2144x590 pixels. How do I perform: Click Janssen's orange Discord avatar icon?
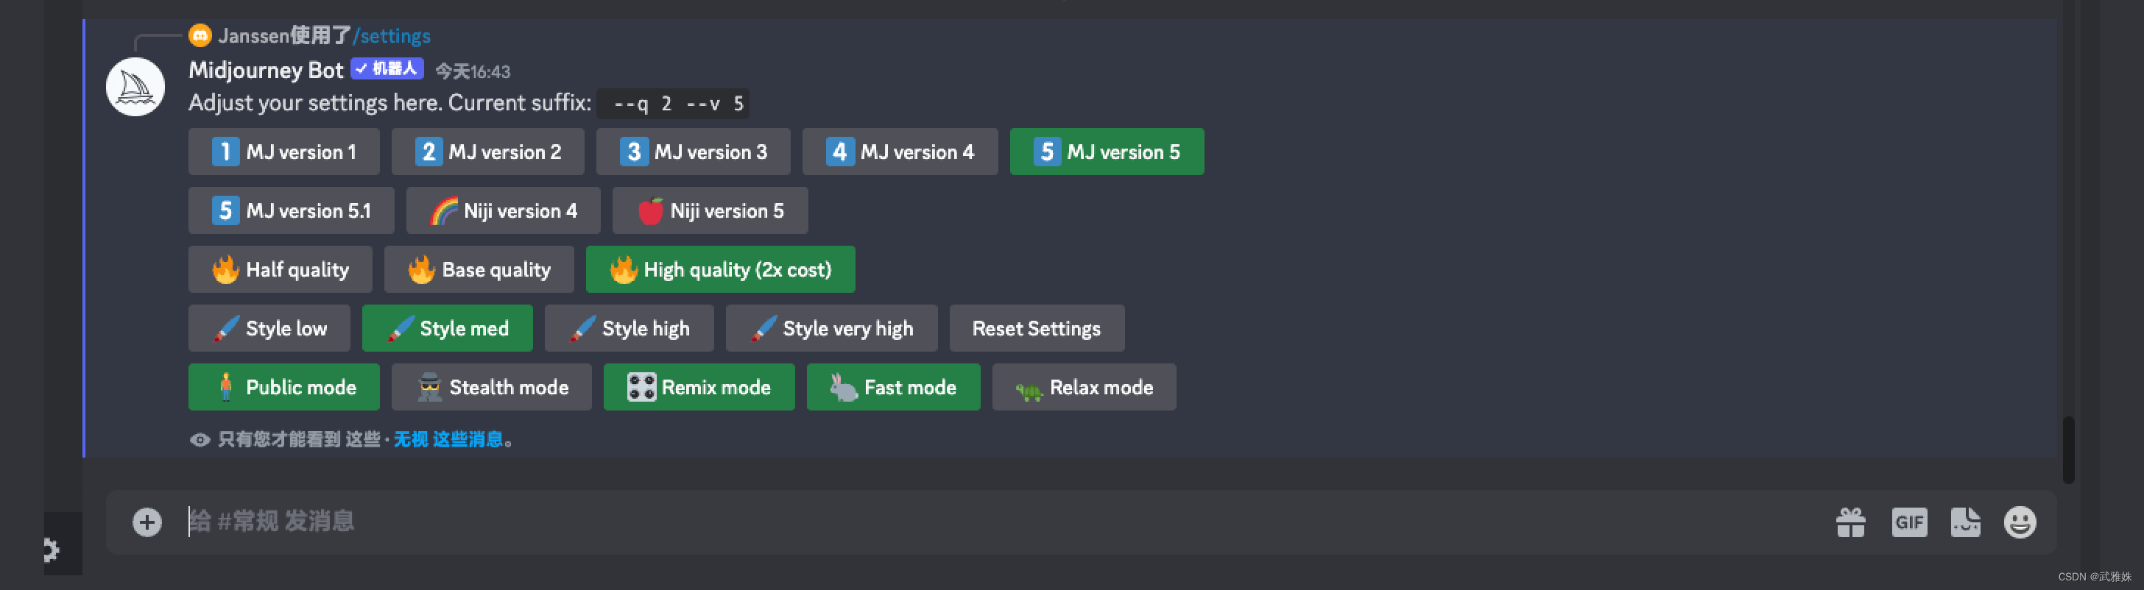(200, 36)
